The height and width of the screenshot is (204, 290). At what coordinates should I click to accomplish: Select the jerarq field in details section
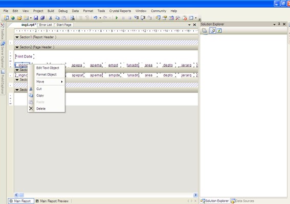[186, 75]
